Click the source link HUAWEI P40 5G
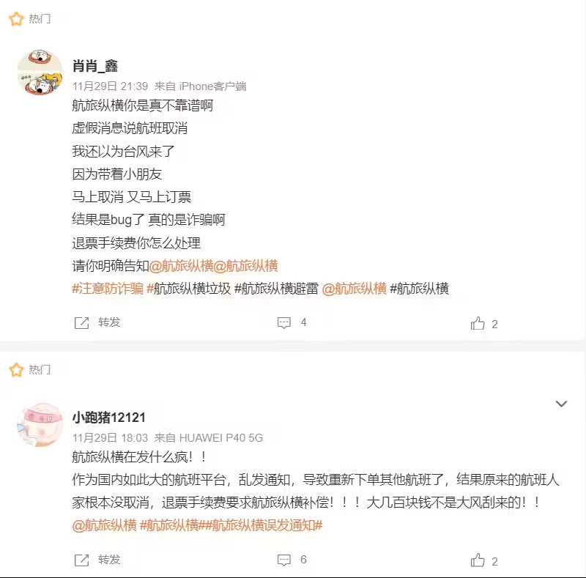The height and width of the screenshot is (578, 586). click(x=221, y=437)
